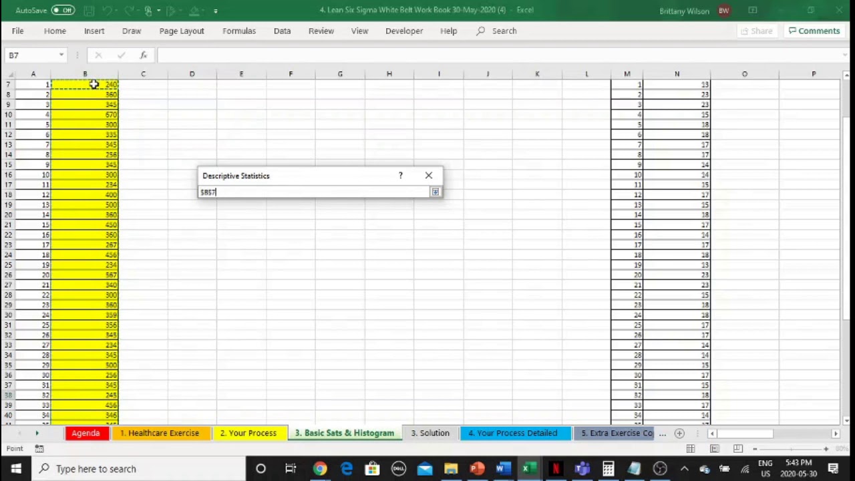Open PowerPoint from the taskbar
Screen dimensions: 855x481
coord(476,468)
